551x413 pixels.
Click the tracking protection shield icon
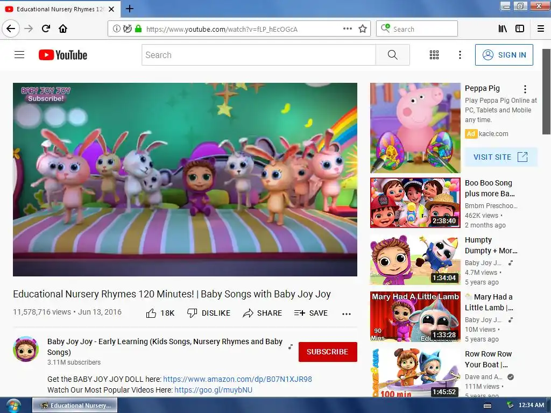pos(127,29)
